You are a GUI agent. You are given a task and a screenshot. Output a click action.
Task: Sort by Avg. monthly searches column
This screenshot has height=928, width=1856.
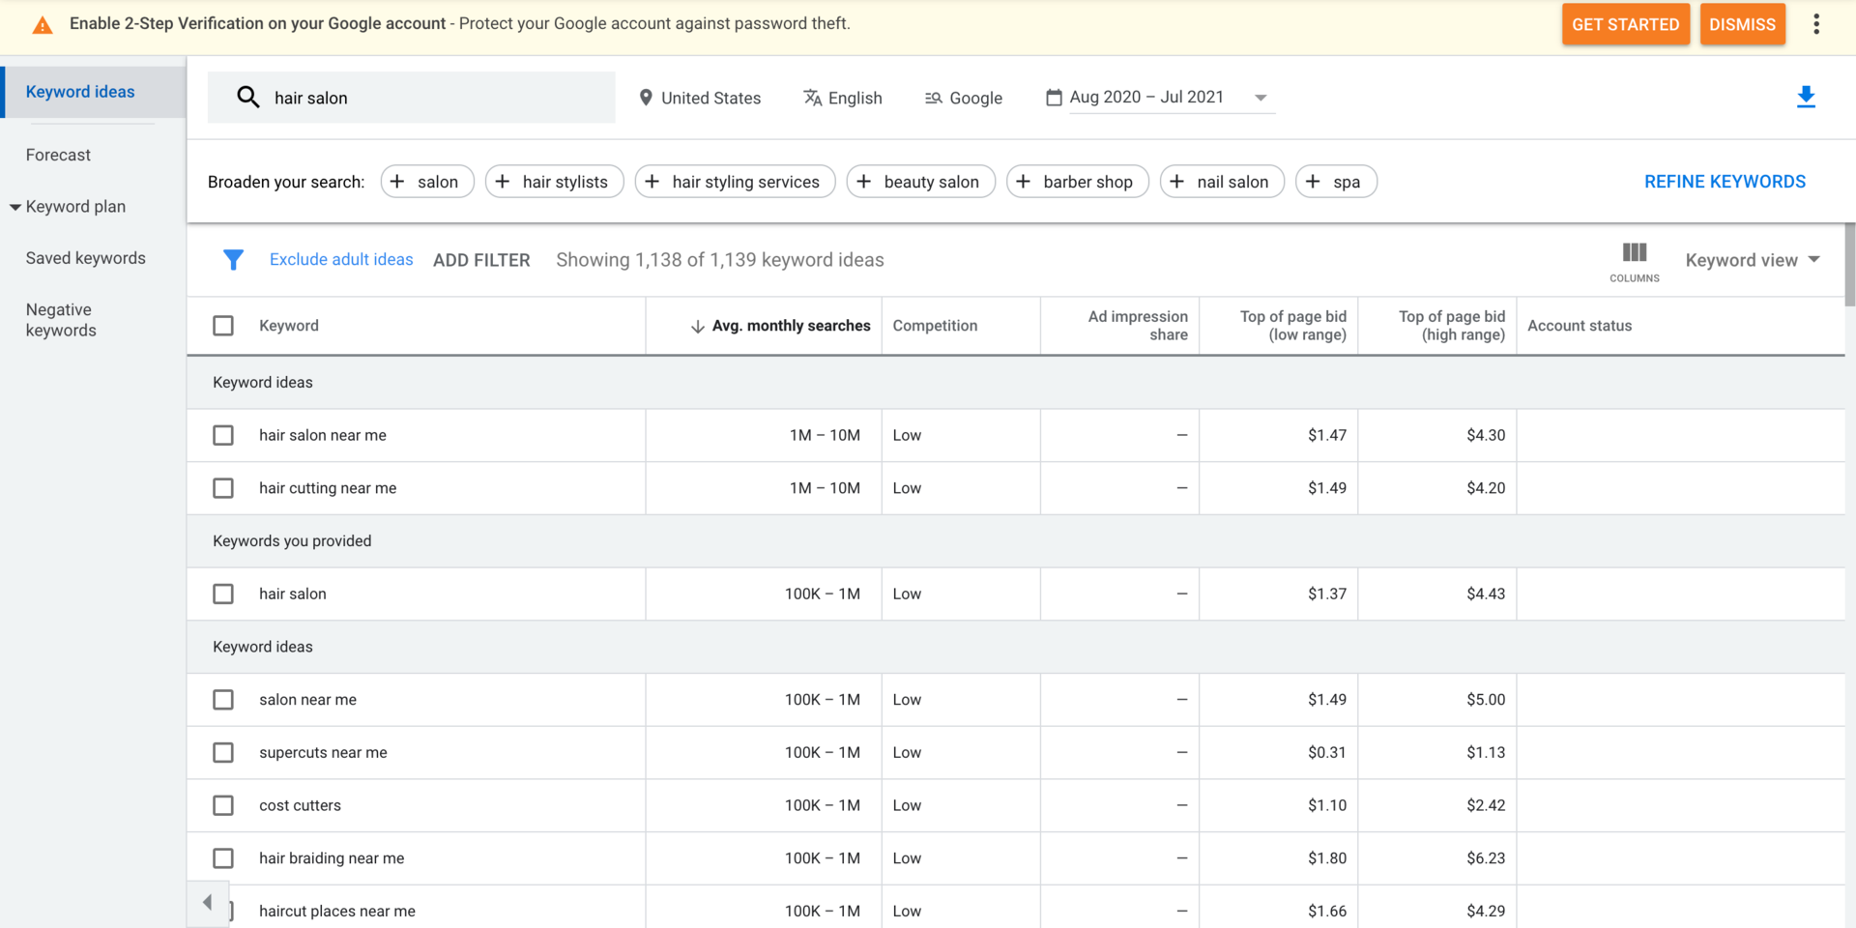click(790, 326)
